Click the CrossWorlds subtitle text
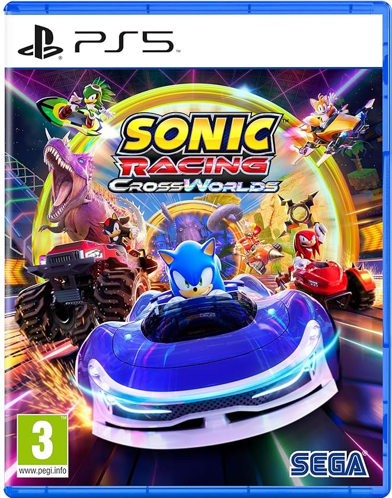Image resolution: width=392 pixels, height=498 pixels. (193, 185)
